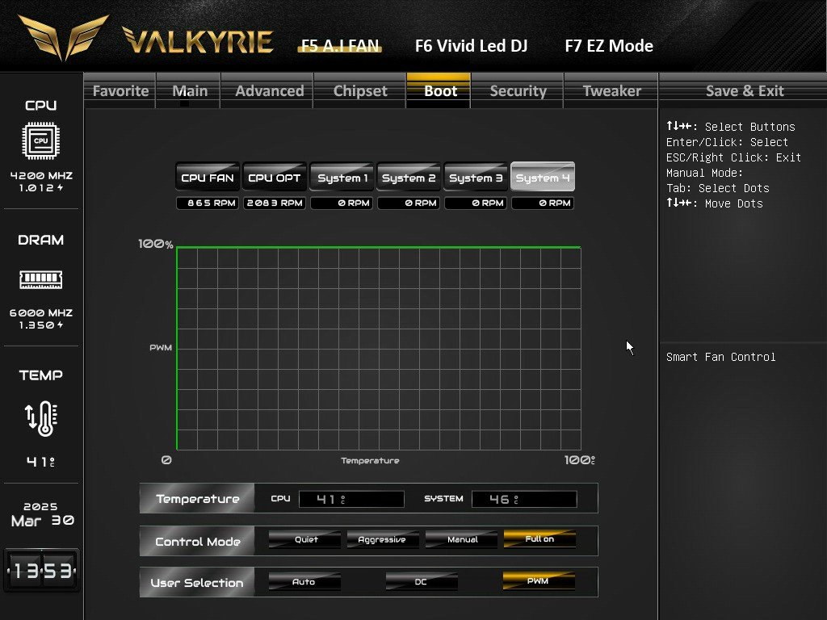Open F6 Vivid Led DJ
The width and height of the screenshot is (827, 620).
point(471,46)
